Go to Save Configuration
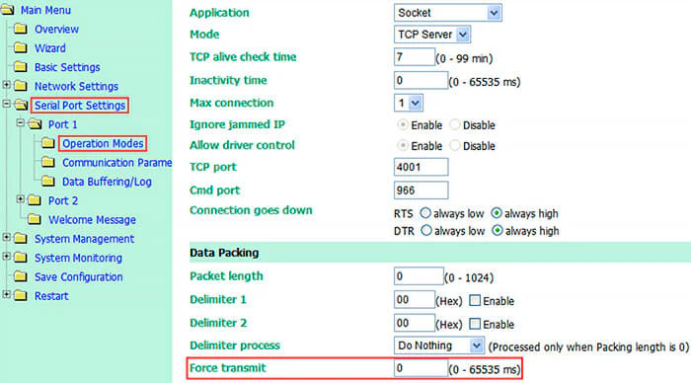 click(78, 276)
